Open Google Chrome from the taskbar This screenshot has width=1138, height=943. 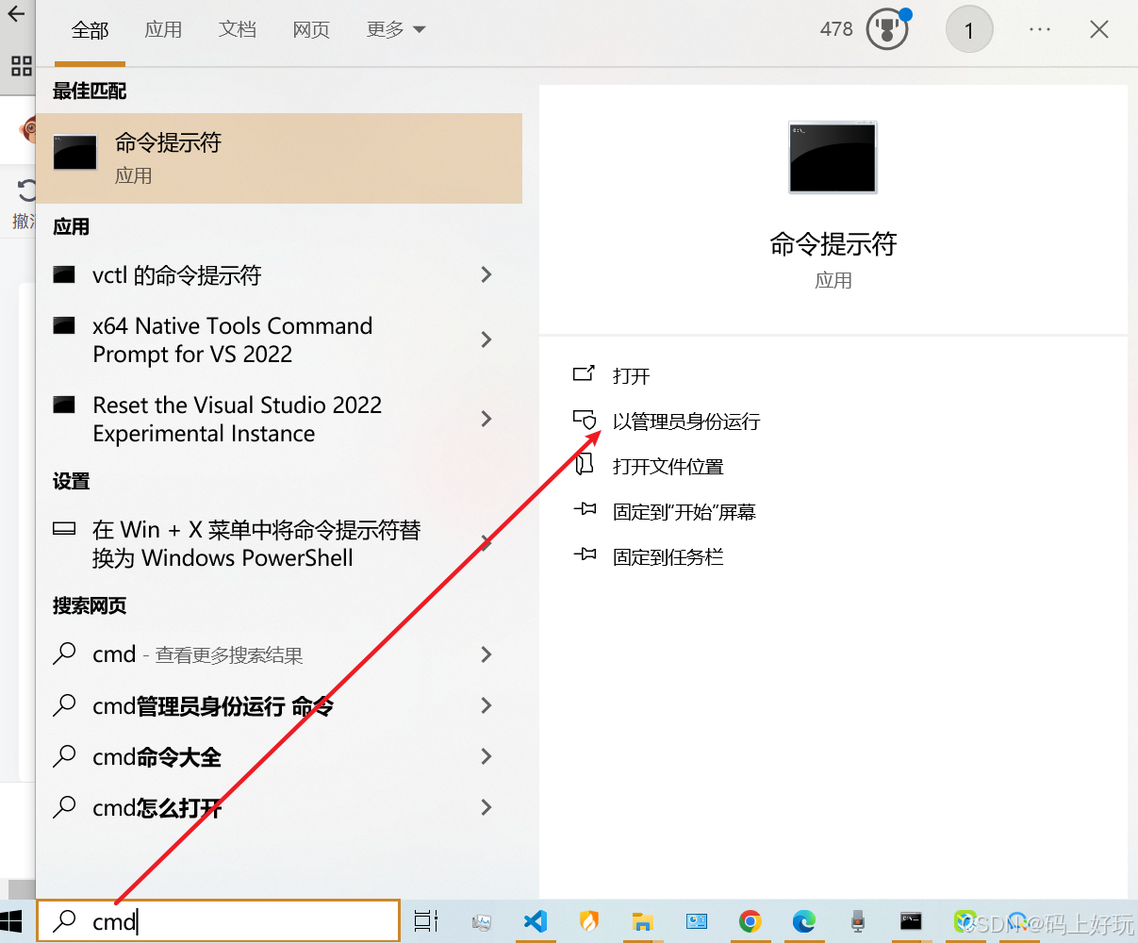(x=750, y=921)
